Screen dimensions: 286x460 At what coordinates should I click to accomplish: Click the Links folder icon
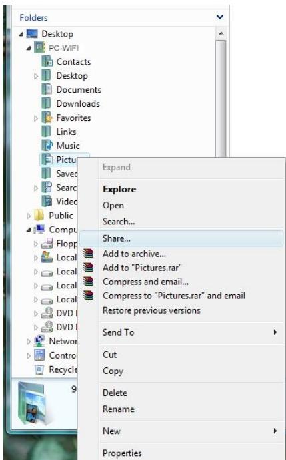(47, 132)
